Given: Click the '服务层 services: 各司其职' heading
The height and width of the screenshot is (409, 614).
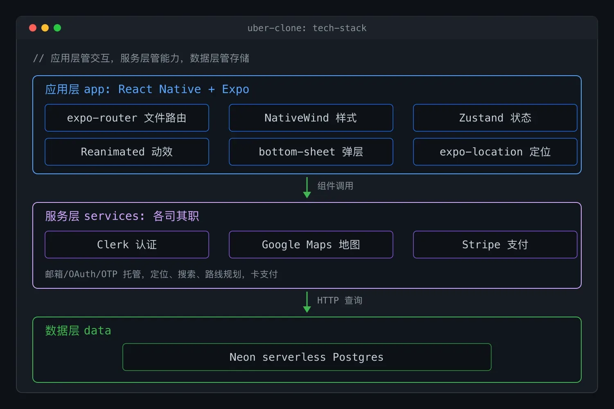Looking at the screenshot, I should point(122,216).
